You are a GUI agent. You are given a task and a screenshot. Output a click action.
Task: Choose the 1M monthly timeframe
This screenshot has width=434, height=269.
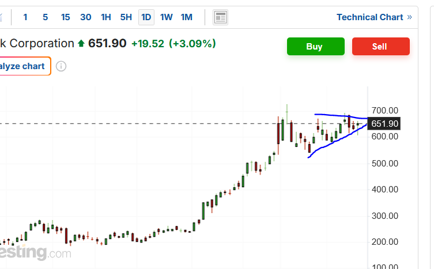pos(187,17)
